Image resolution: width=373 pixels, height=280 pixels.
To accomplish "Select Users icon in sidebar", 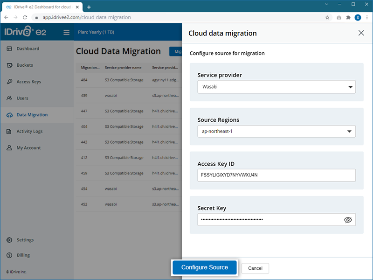I will [x=9, y=98].
